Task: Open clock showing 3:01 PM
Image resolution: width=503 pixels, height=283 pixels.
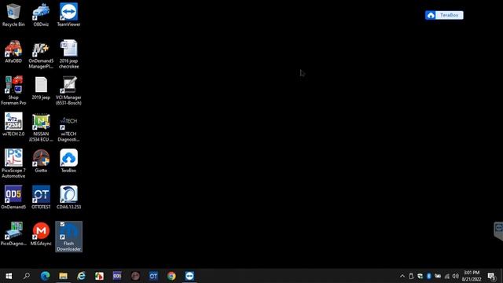Action: pyautogui.click(x=472, y=276)
